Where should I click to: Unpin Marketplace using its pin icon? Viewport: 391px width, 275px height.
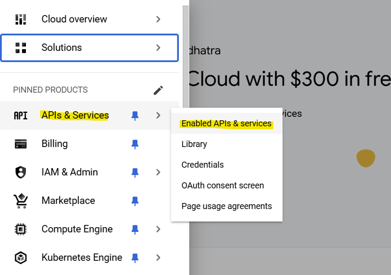135,201
